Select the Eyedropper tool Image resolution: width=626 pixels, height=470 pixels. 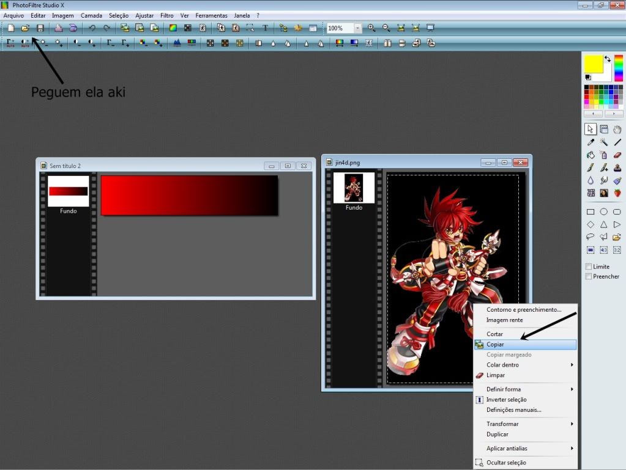(x=590, y=142)
